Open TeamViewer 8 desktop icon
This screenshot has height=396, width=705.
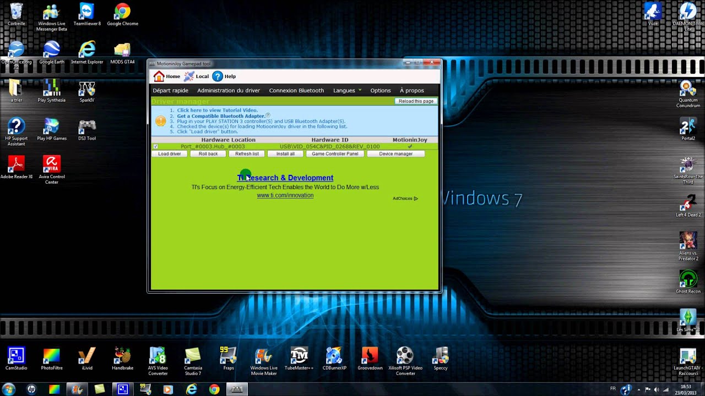coord(87,14)
